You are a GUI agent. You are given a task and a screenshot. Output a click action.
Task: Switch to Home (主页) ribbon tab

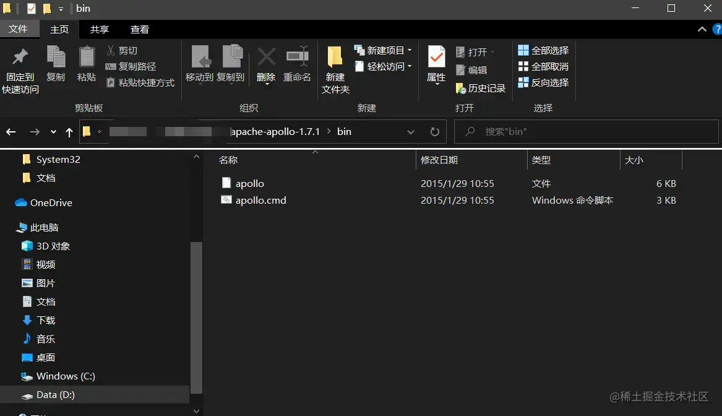point(59,30)
